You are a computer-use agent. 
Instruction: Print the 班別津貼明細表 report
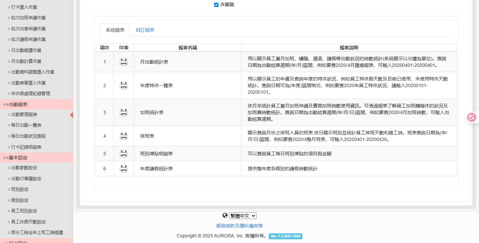(x=123, y=154)
